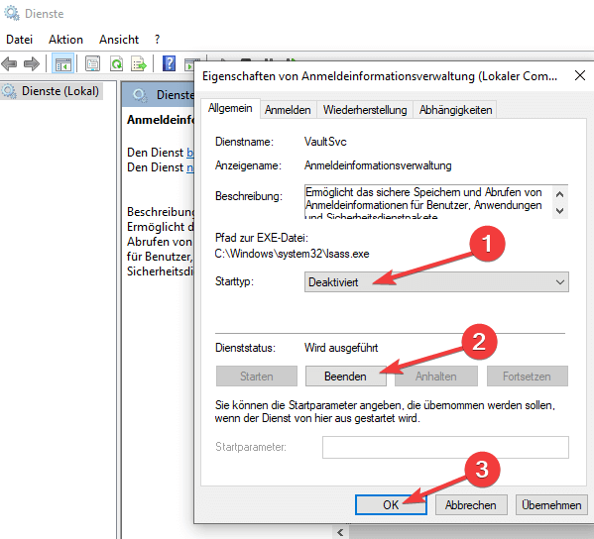Viewport: 594px width, 539px height.
Task: Open the Abhängigkeiten tab
Action: point(455,110)
